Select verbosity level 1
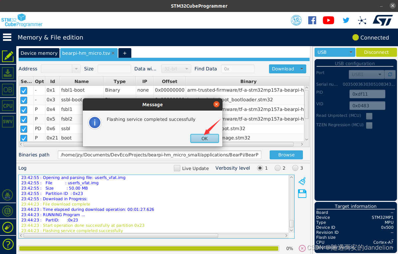 [x=260, y=168]
